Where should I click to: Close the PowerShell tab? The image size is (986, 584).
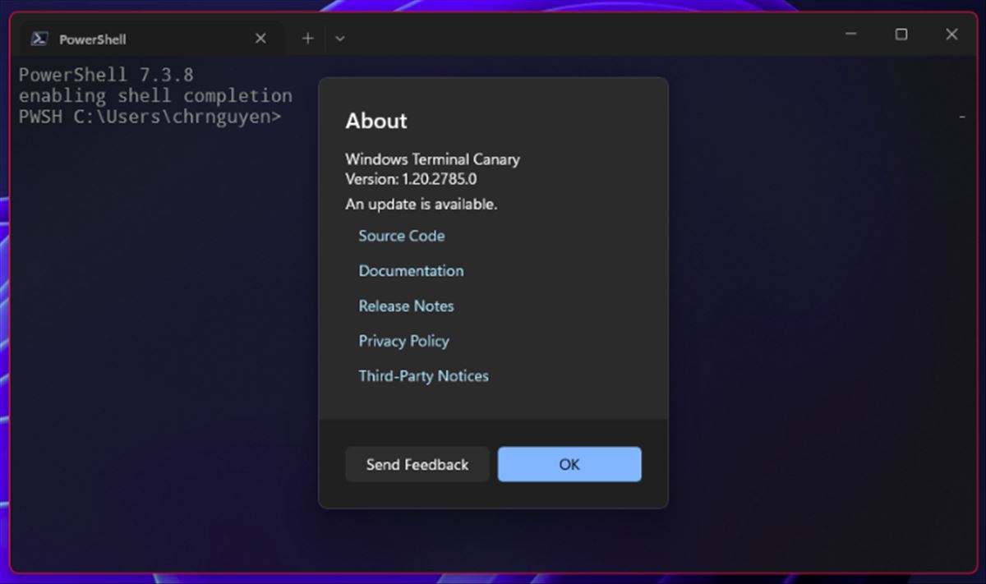coord(260,39)
